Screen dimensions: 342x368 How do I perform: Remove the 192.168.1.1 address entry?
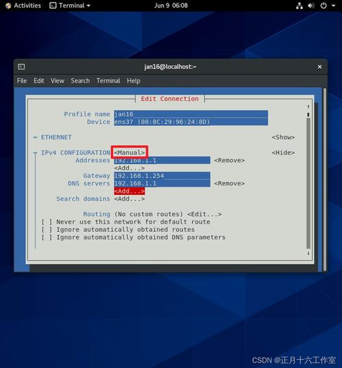click(x=229, y=161)
